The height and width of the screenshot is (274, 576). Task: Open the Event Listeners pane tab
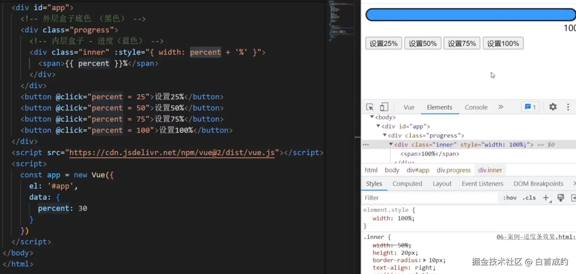pyautogui.click(x=482, y=184)
